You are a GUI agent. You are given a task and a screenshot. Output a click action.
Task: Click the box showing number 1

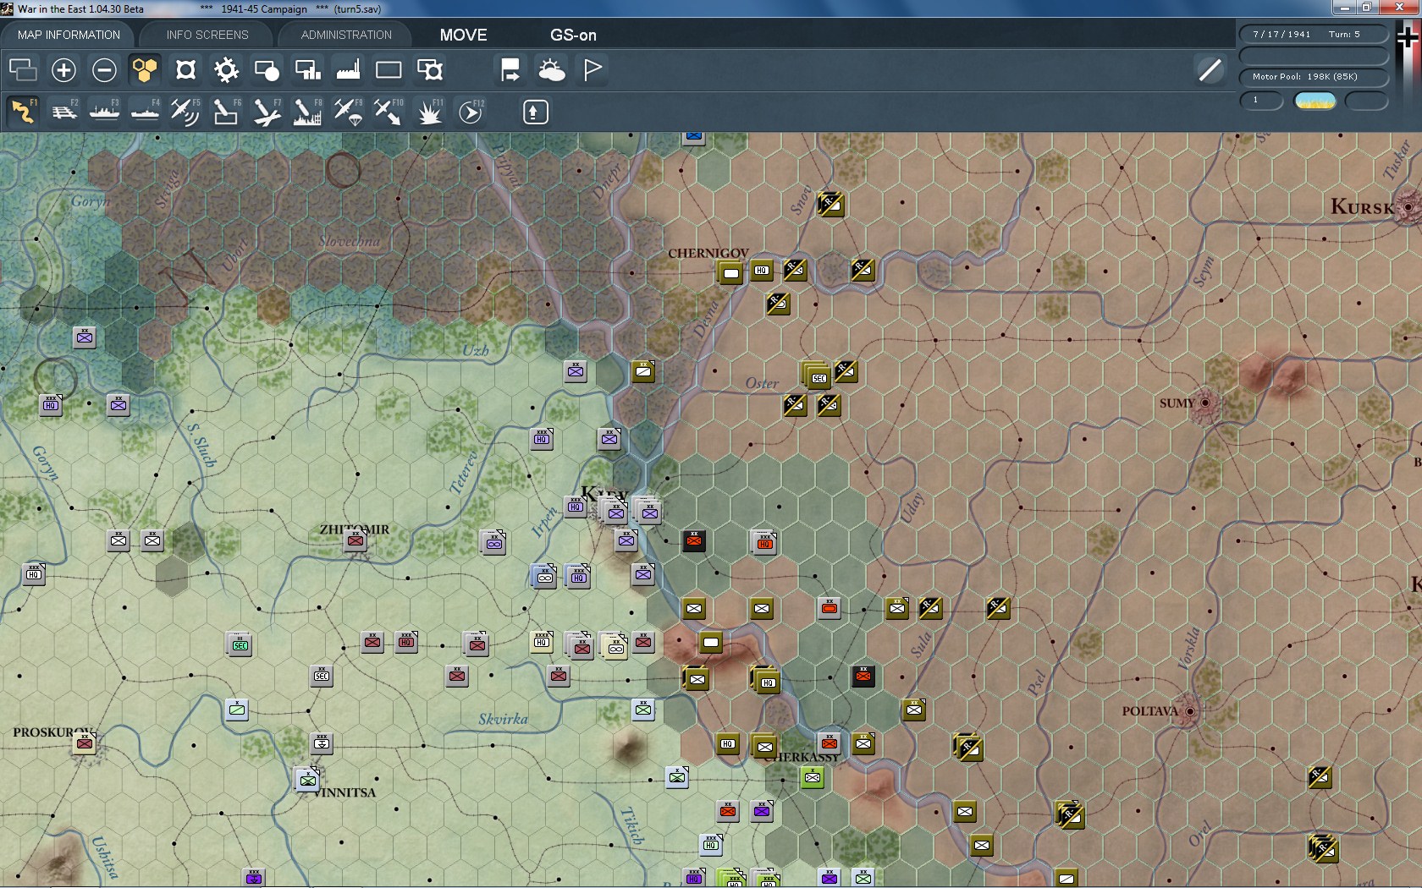tap(1261, 101)
